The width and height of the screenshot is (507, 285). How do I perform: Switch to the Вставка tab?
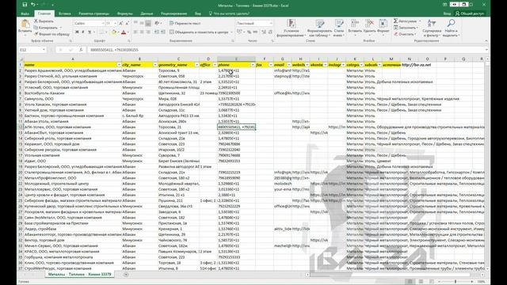tap(65, 13)
